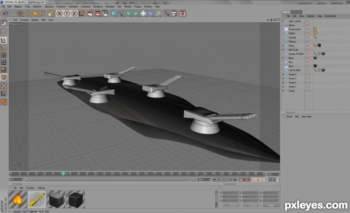Toggle the Z axis lock

pos(74,13)
